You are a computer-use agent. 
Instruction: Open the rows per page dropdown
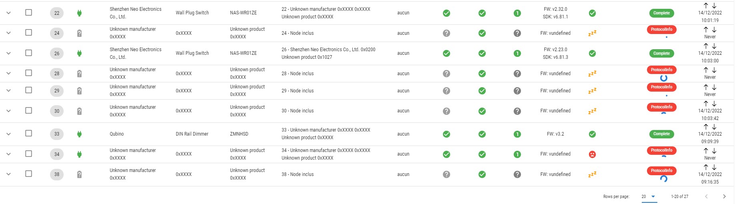(649, 196)
